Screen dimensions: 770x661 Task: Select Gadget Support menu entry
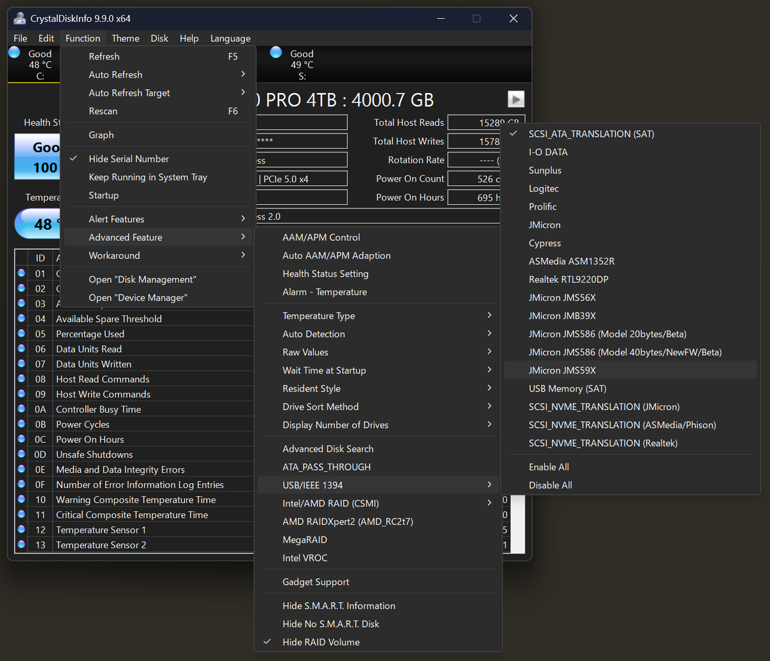[378, 582]
